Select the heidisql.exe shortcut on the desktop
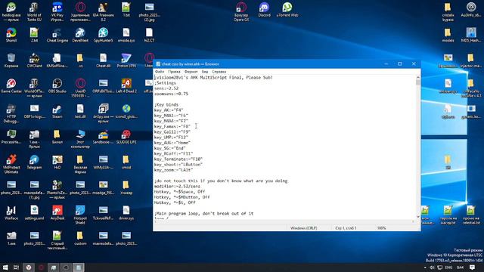Image resolution: width=484 pixels, height=272 pixels. [11, 12]
